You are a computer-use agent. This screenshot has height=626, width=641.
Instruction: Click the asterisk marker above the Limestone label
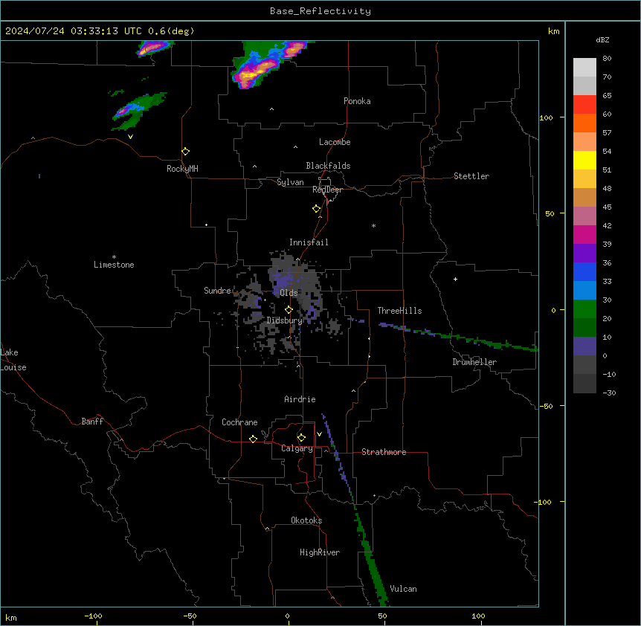point(114,257)
